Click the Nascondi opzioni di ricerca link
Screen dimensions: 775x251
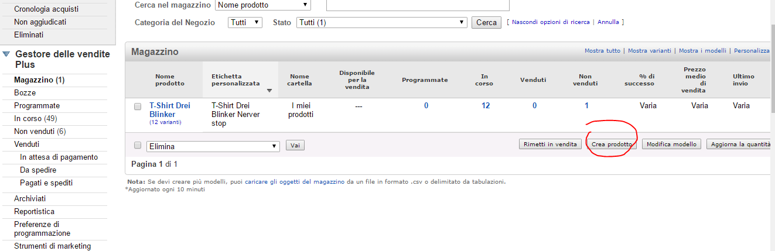point(551,22)
